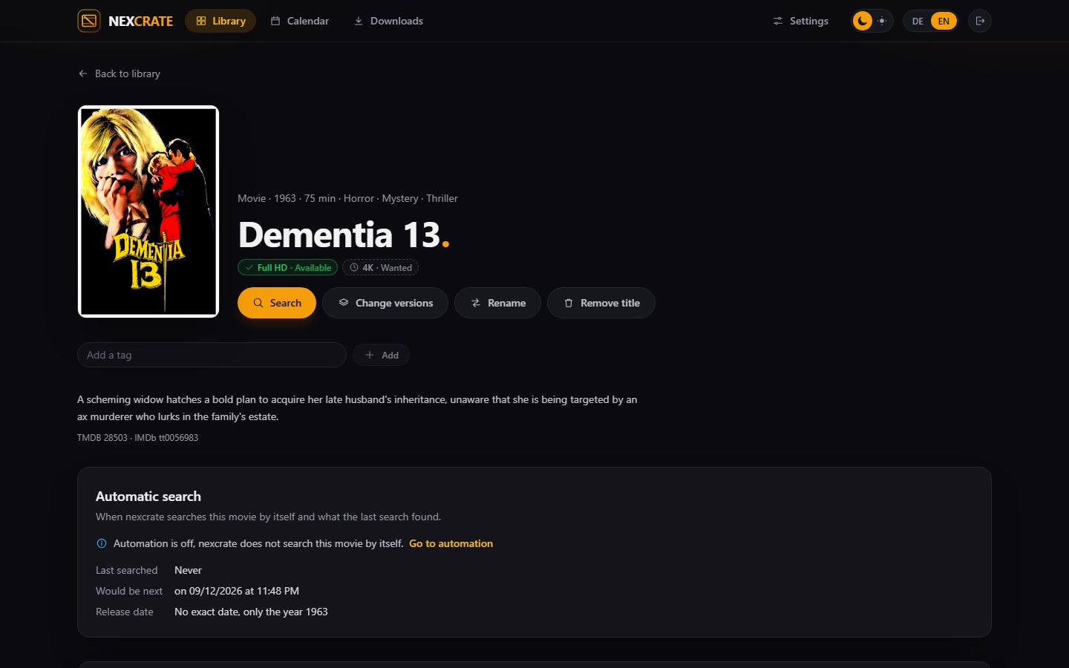Screen dimensions: 1069x668
Task: Open the Downloads tab
Action: click(388, 21)
